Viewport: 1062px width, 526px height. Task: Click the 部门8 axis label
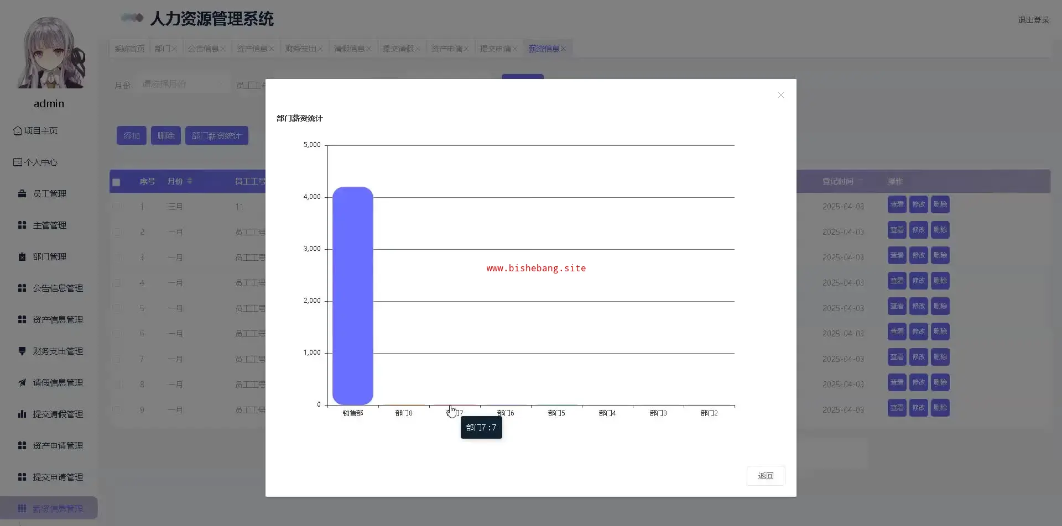pos(404,413)
